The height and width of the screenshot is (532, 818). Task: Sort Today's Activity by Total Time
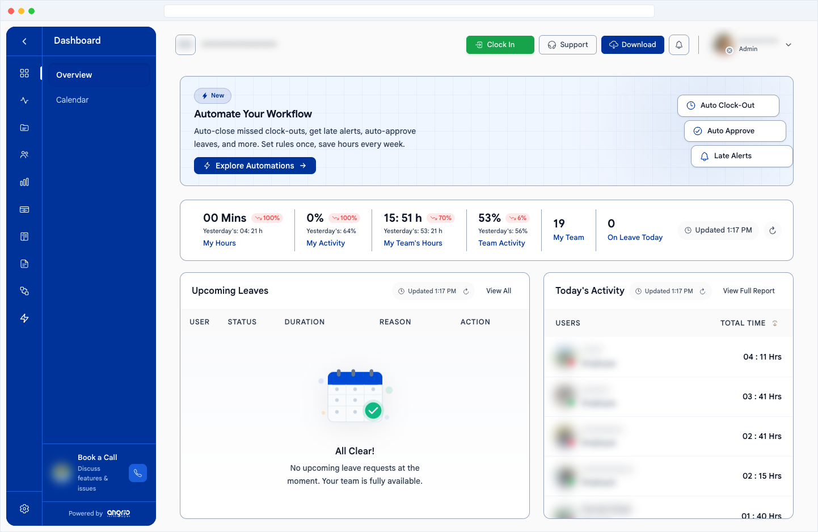(775, 323)
